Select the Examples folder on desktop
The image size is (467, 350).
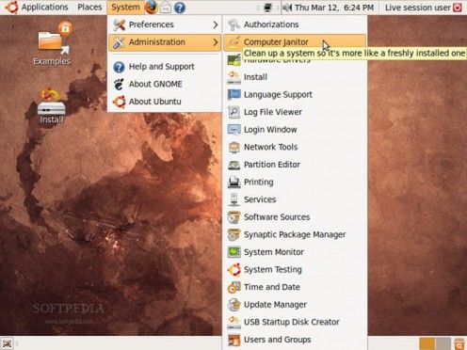click(54, 43)
